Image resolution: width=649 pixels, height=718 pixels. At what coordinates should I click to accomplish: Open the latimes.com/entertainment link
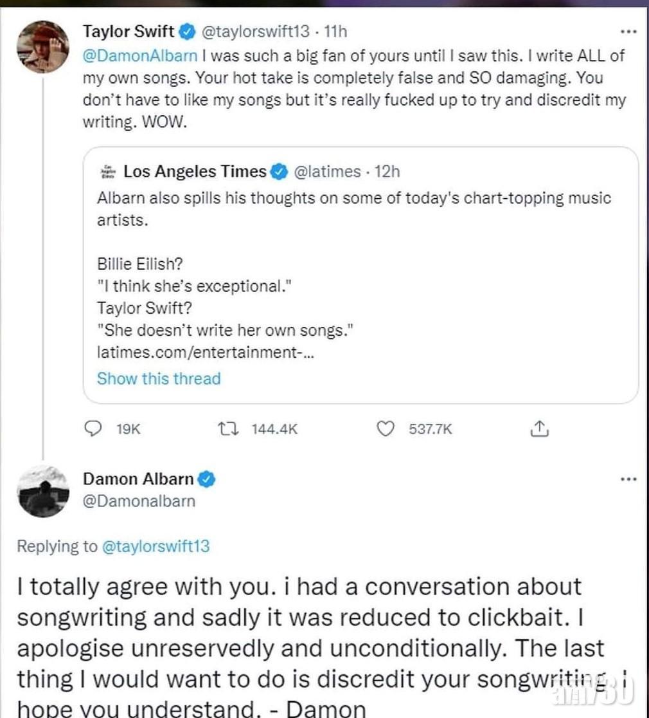click(206, 353)
